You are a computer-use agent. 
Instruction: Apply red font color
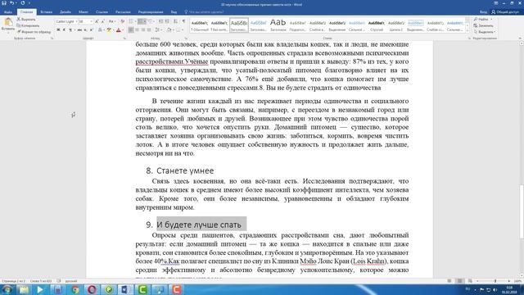tap(118, 30)
